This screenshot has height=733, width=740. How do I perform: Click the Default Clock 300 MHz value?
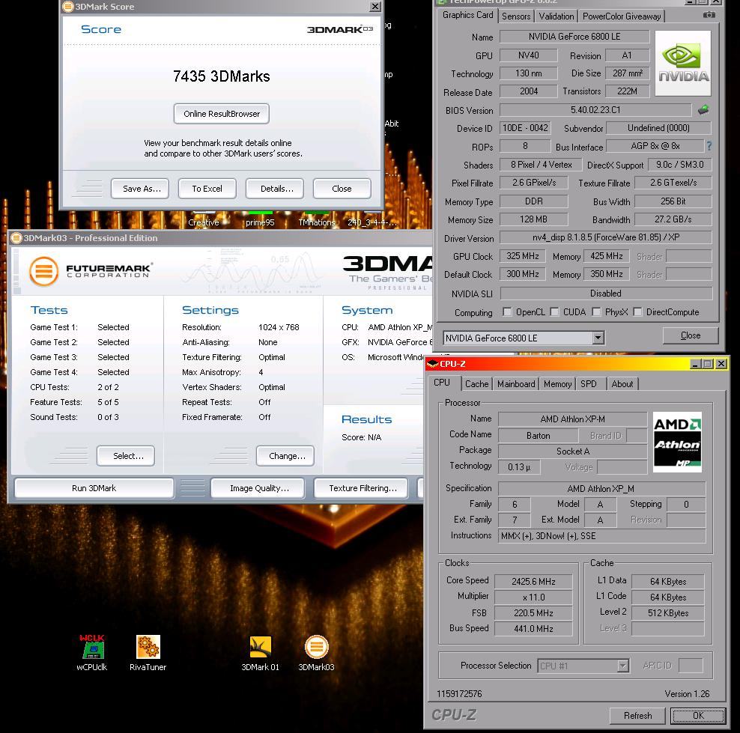(523, 274)
